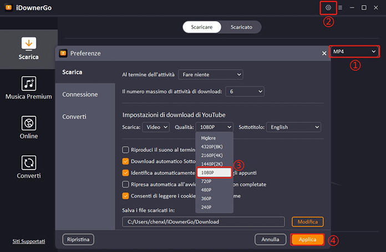Click the Applica button

click(307, 239)
